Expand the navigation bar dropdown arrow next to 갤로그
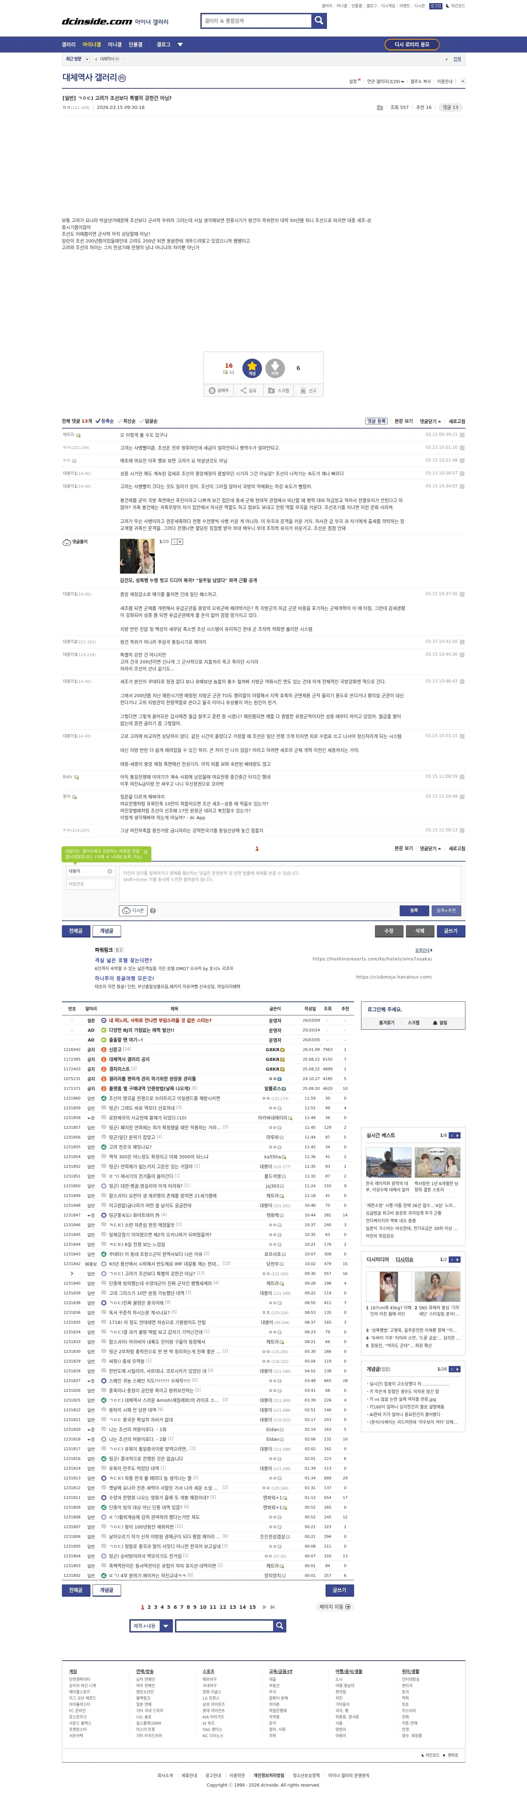The height and width of the screenshot is (1805, 527). [180, 45]
